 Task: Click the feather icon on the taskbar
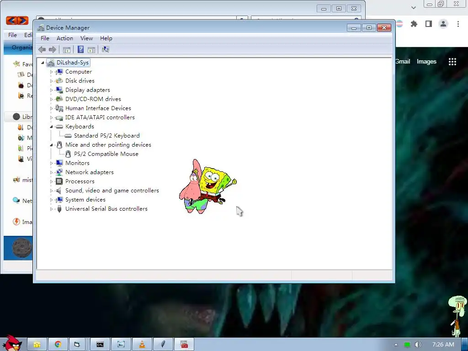[163, 345]
